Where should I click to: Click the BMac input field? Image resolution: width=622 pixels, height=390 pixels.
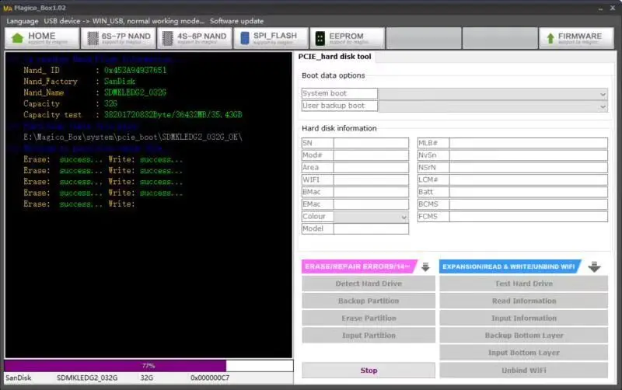pos(371,192)
